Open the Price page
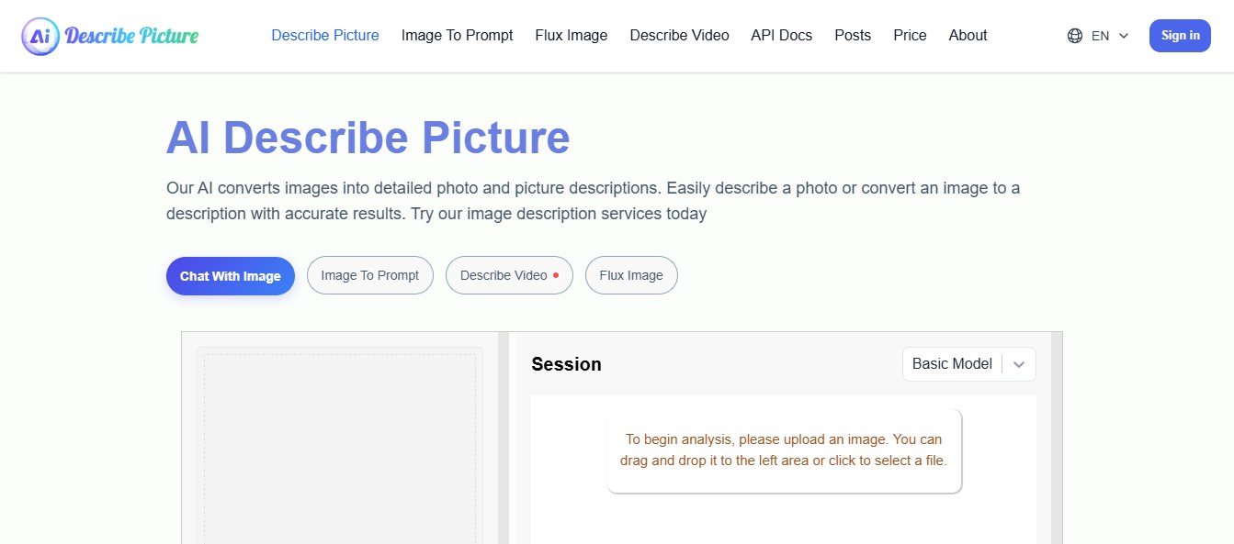 click(x=910, y=36)
